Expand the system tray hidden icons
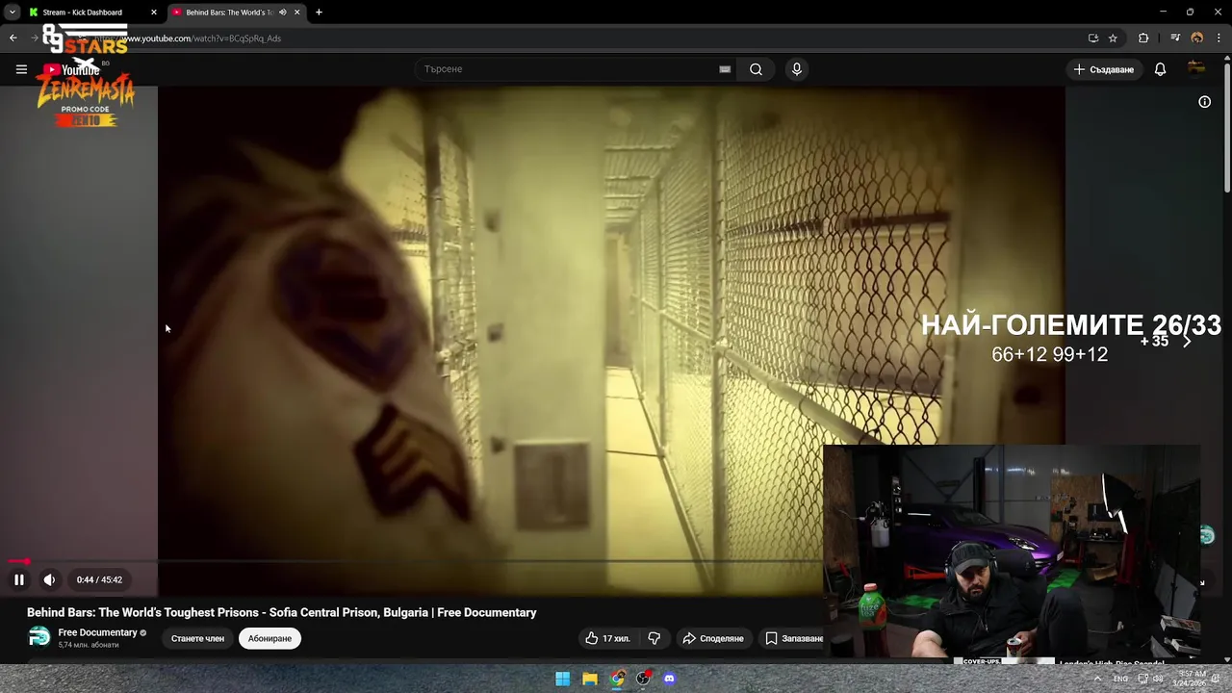Image resolution: width=1232 pixels, height=693 pixels. coord(1097,679)
